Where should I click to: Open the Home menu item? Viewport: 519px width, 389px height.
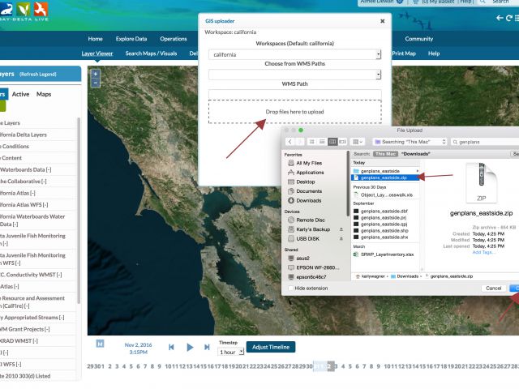[96, 39]
